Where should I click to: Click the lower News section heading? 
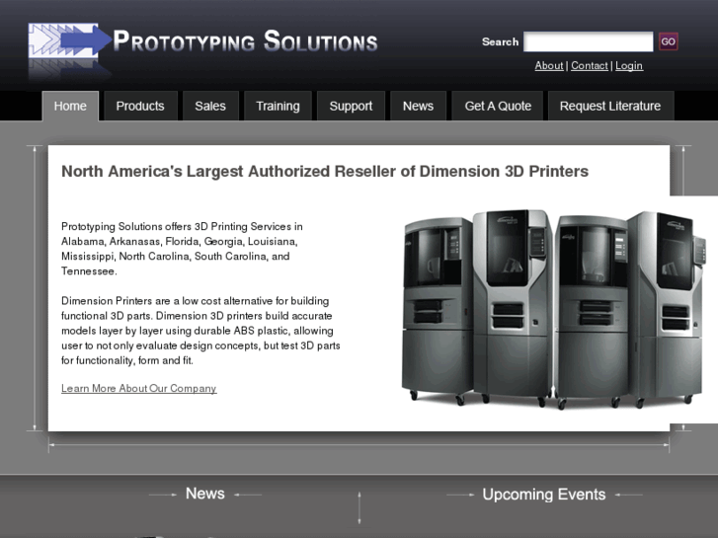[x=205, y=494]
